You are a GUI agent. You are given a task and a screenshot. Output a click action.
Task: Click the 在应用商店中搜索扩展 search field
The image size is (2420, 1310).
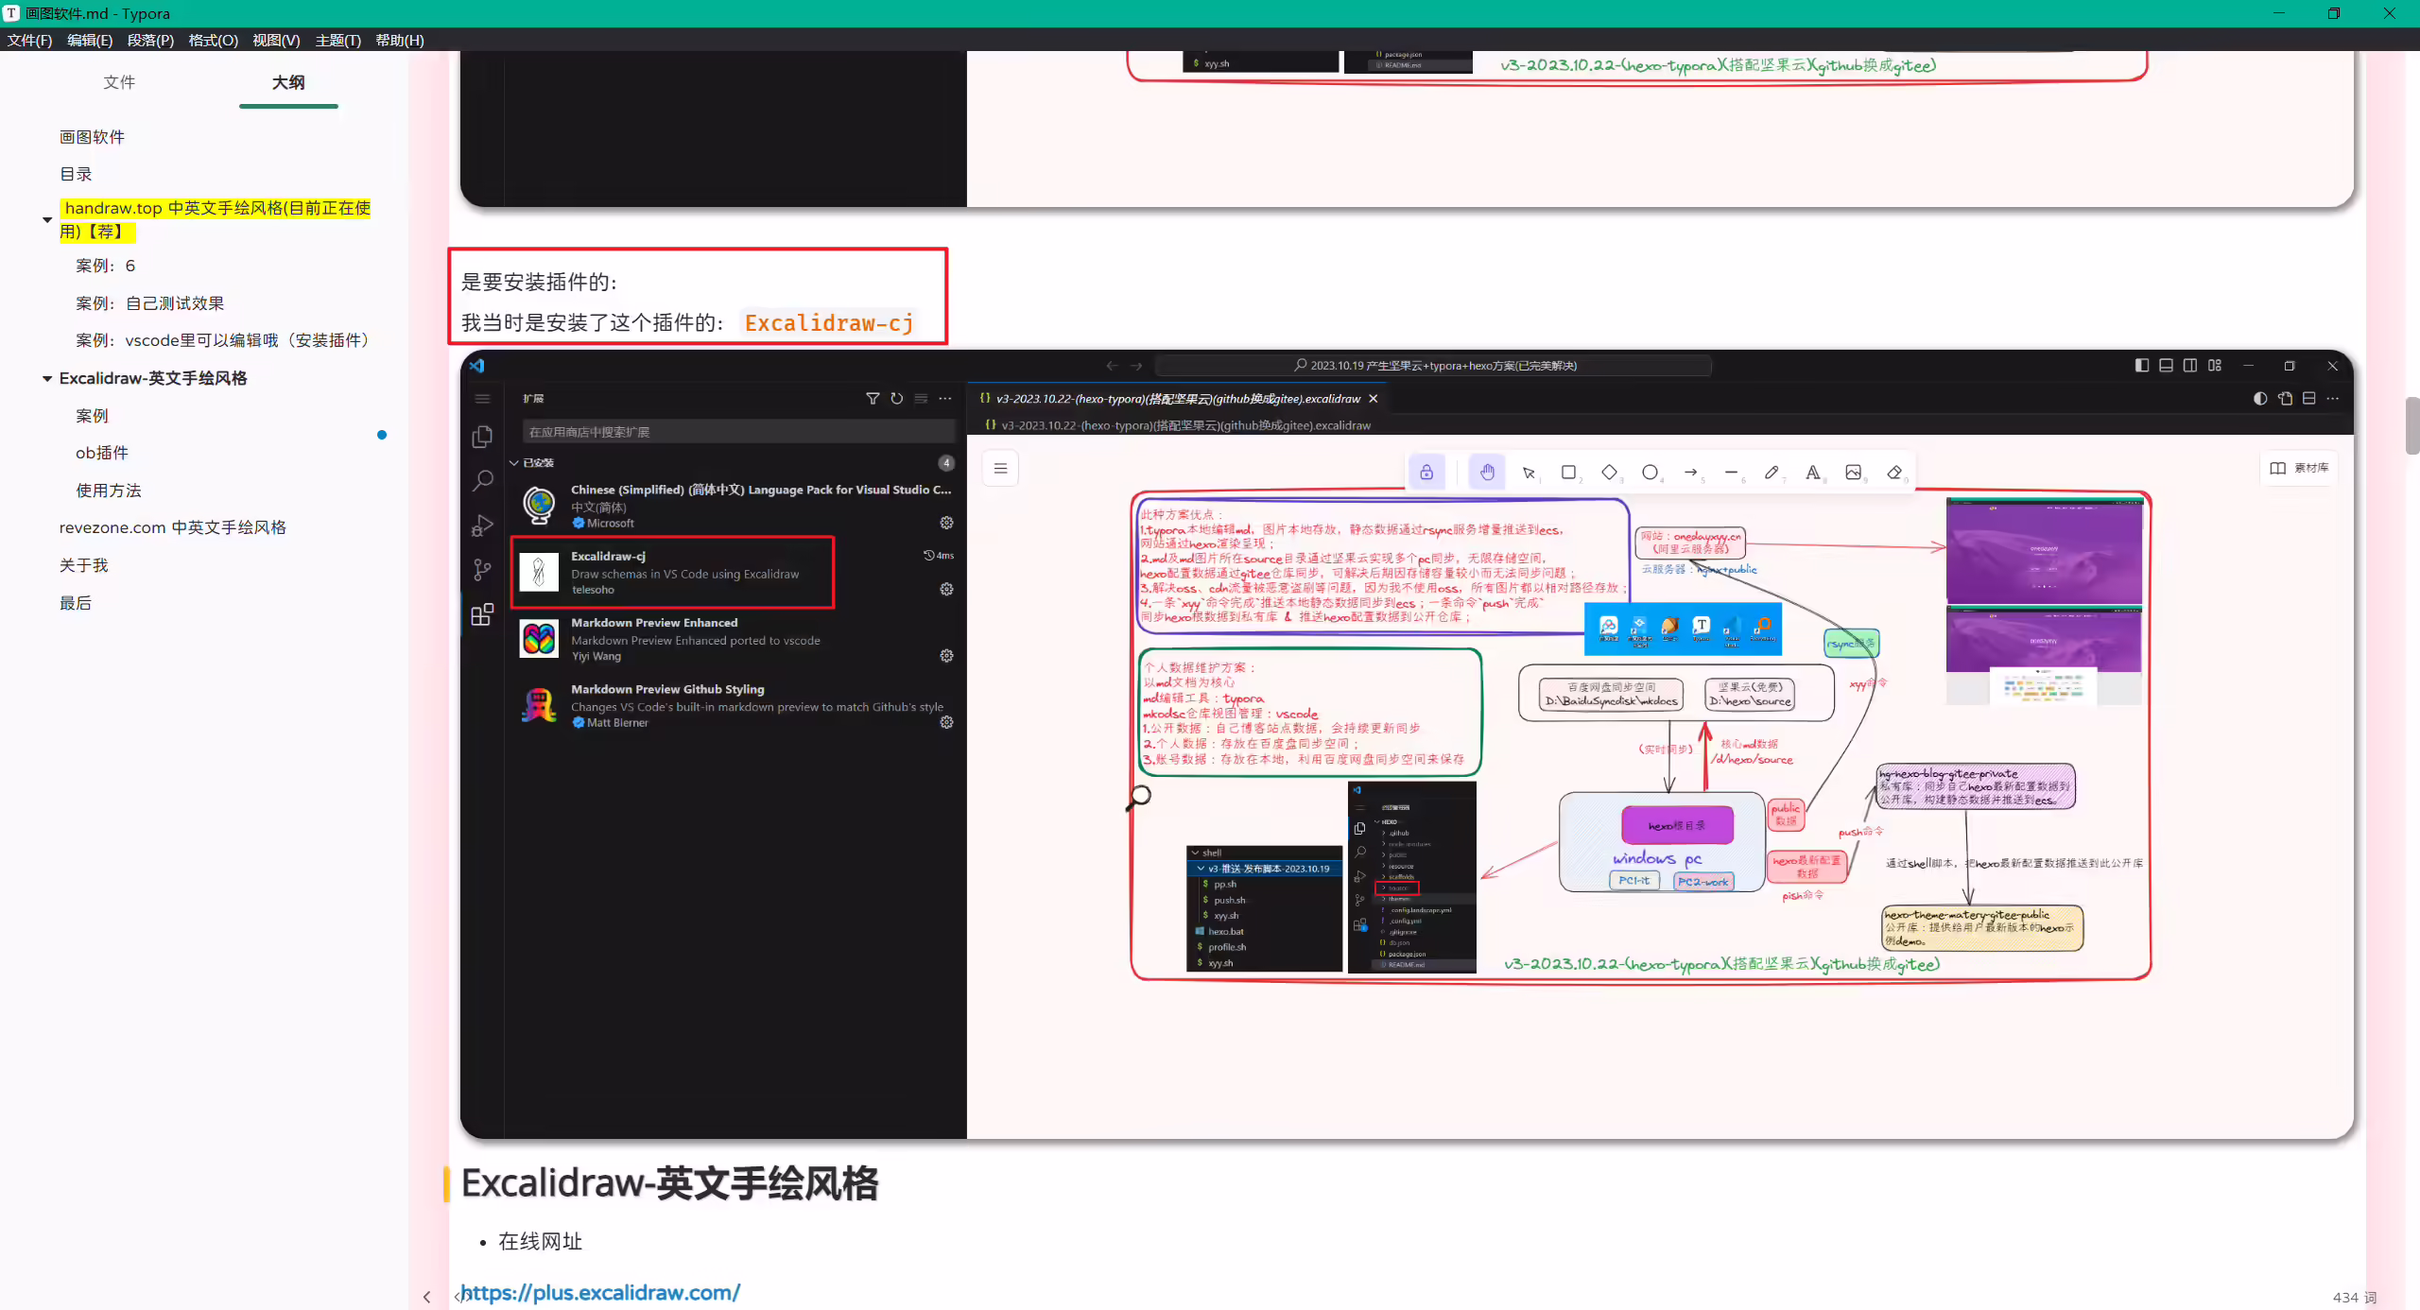[737, 432]
